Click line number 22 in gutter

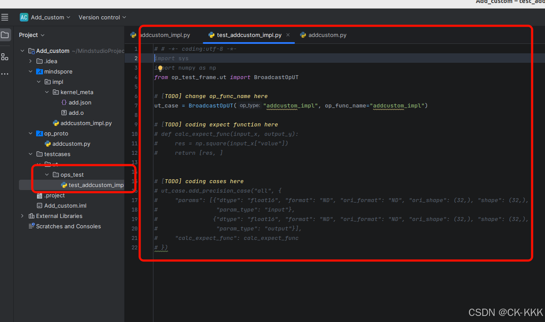[135, 248]
